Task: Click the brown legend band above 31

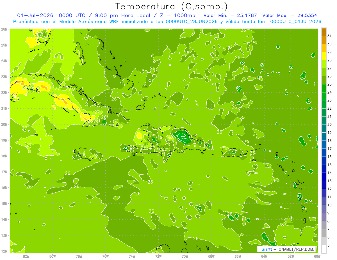Action: [324, 32]
